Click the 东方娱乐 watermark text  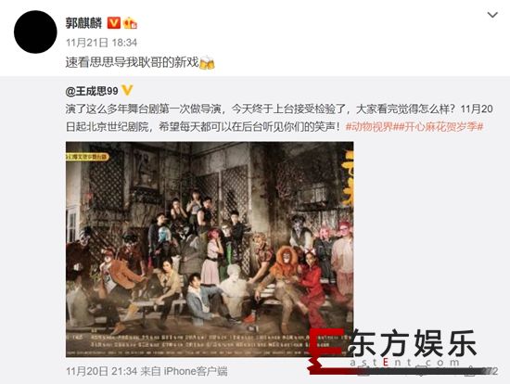[x=413, y=343]
